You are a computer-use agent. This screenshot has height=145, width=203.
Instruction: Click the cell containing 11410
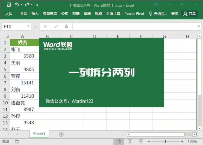point(23,96)
